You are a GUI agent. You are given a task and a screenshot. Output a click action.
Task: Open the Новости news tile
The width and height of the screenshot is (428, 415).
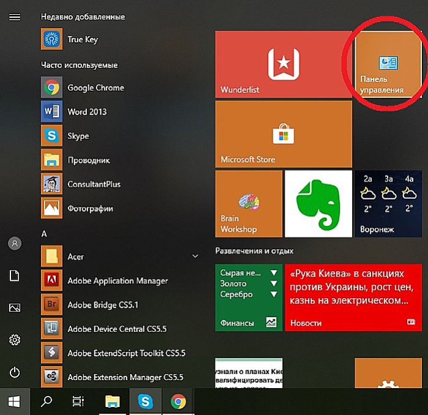coord(353,297)
